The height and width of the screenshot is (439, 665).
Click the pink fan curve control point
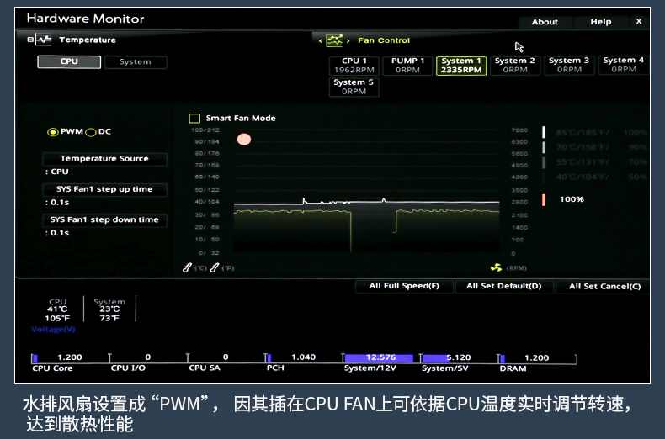[244, 139]
